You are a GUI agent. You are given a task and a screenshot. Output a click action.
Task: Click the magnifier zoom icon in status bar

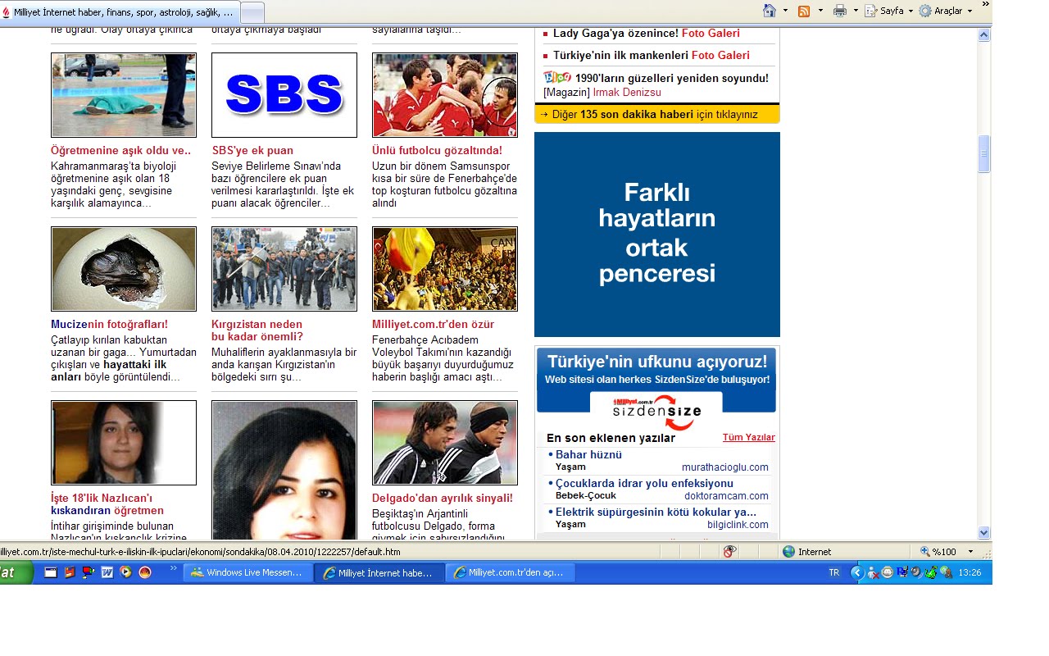925,552
